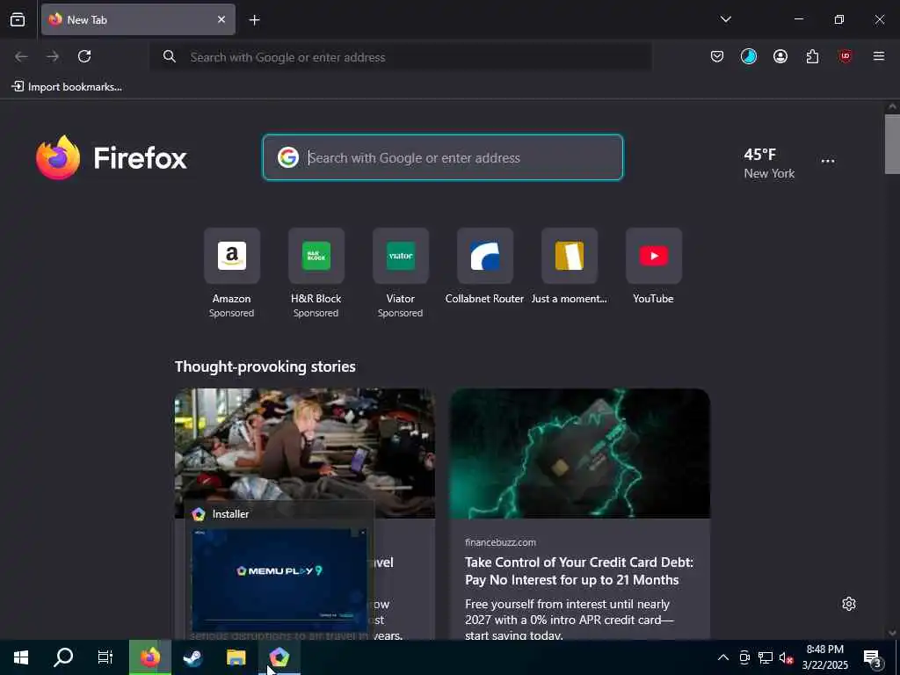Click MEmu Installer taskbar icon
The width and height of the screenshot is (900, 675).
279,657
